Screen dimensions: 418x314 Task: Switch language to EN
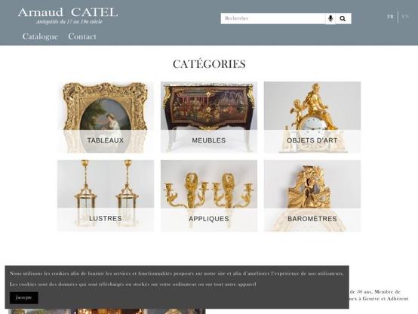(405, 17)
